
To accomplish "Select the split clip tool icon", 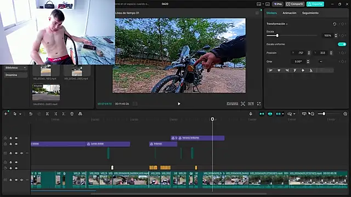I will (x=47, y=114).
